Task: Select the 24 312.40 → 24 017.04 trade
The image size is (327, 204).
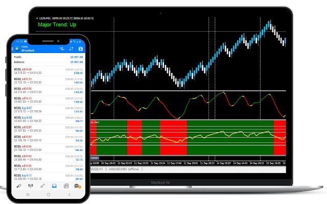Action: [x=48, y=90]
